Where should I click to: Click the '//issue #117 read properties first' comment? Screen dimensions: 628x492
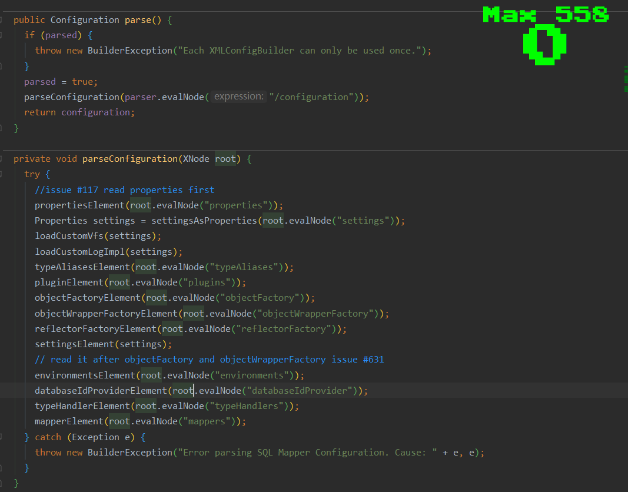click(125, 190)
